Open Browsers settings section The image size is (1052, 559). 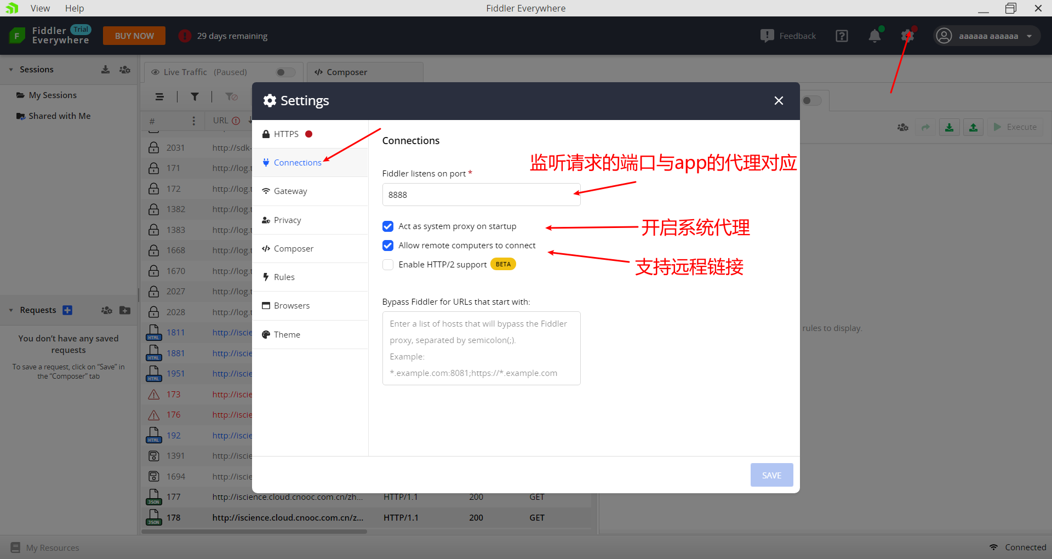pyautogui.click(x=310, y=305)
